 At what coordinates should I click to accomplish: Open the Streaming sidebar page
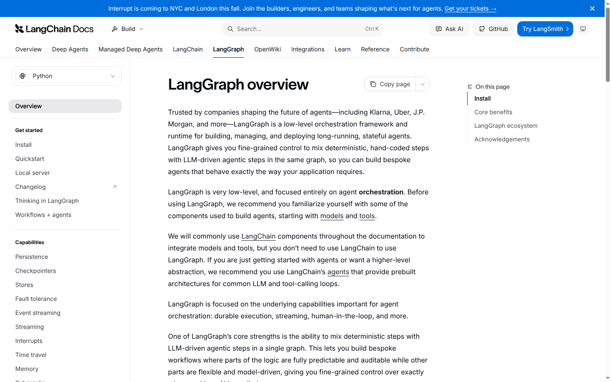(x=30, y=327)
